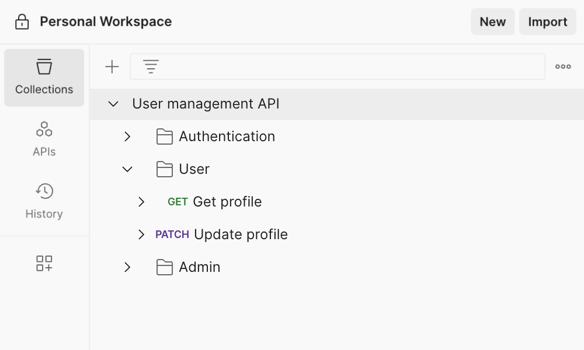The height and width of the screenshot is (350, 584).
Task: Click the configure sidebar grid-plus icon
Action: (x=44, y=263)
